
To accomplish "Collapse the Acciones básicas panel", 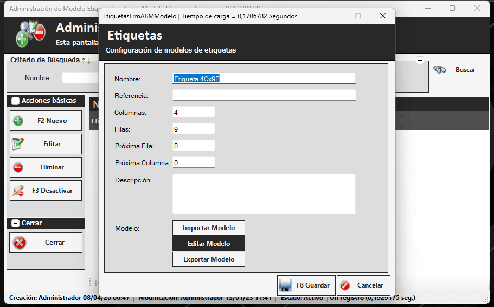I will pyautogui.click(x=15, y=101).
